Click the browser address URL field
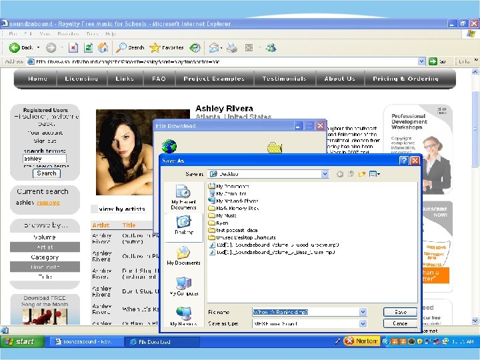Image resolution: width=480 pixels, height=360 pixels. (x=222, y=61)
